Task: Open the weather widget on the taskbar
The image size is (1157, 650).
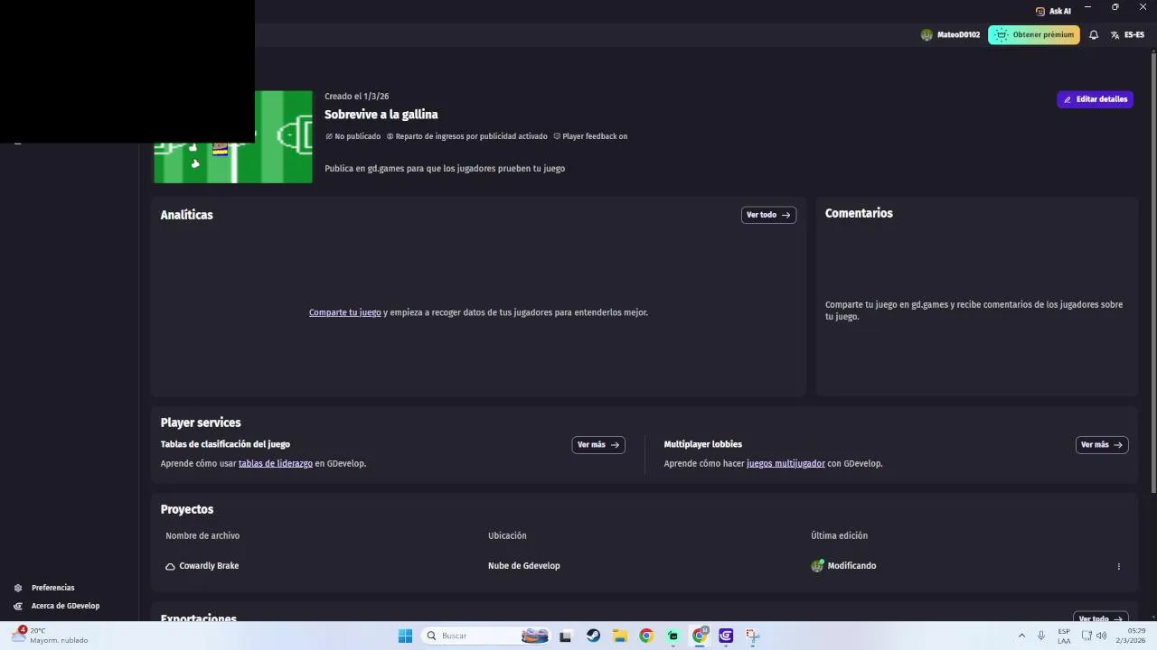Action: [x=50, y=636]
